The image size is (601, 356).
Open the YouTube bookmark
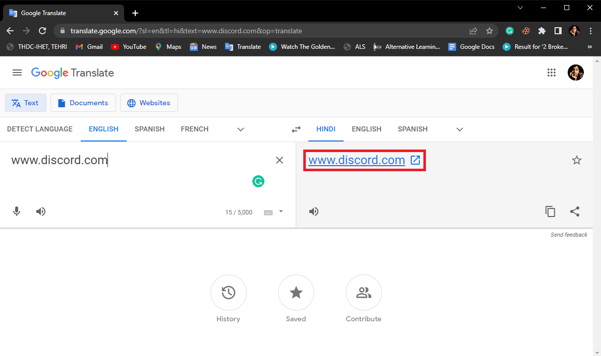click(x=129, y=47)
